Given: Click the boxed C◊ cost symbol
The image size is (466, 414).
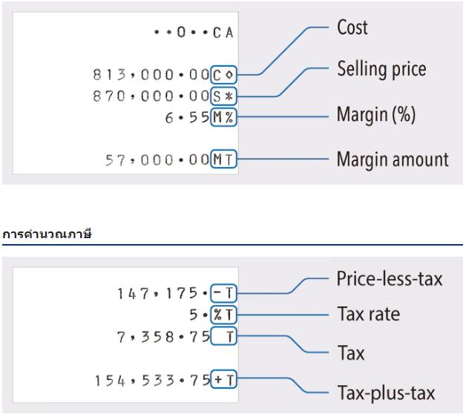Looking at the screenshot, I should (223, 75).
